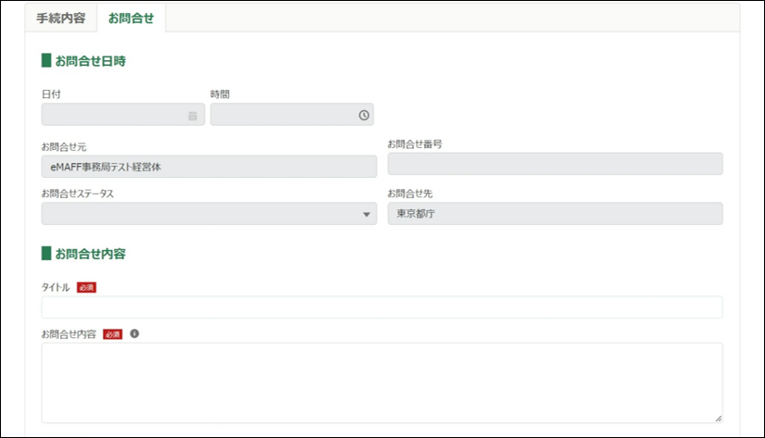Click the green お問合せ内容 section heading
765x438 pixels.
[x=90, y=253]
